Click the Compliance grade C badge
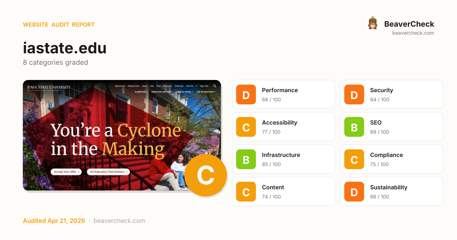 pos(354,159)
